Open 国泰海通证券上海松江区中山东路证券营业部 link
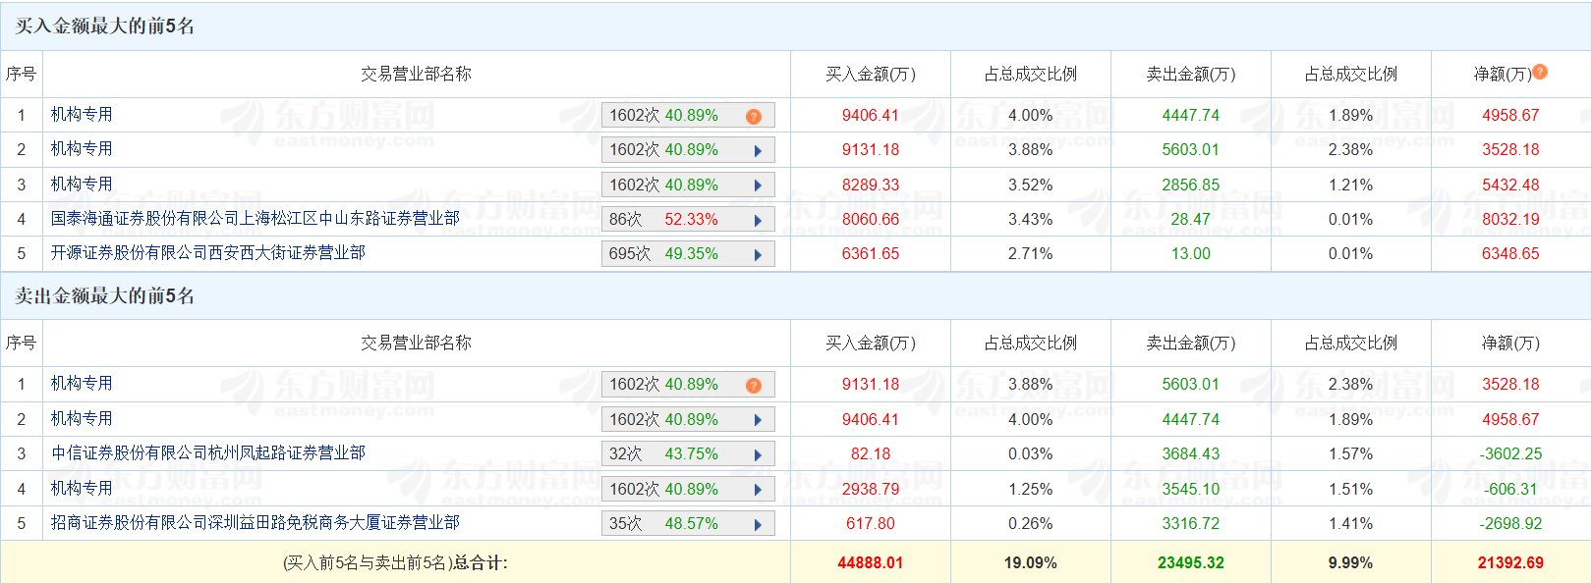The height and width of the screenshot is (583, 1592). [x=256, y=219]
